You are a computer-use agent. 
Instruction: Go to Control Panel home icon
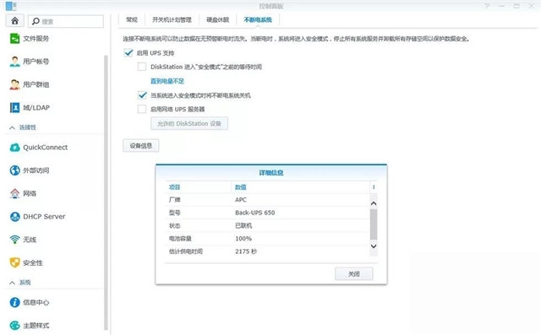click(x=15, y=21)
